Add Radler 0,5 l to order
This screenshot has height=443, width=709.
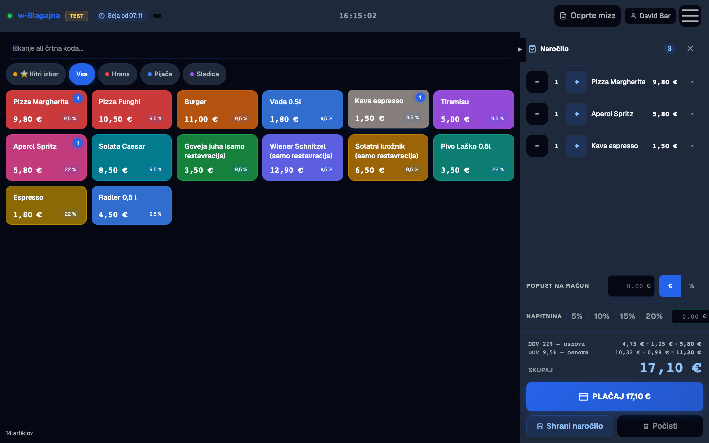(x=131, y=205)
